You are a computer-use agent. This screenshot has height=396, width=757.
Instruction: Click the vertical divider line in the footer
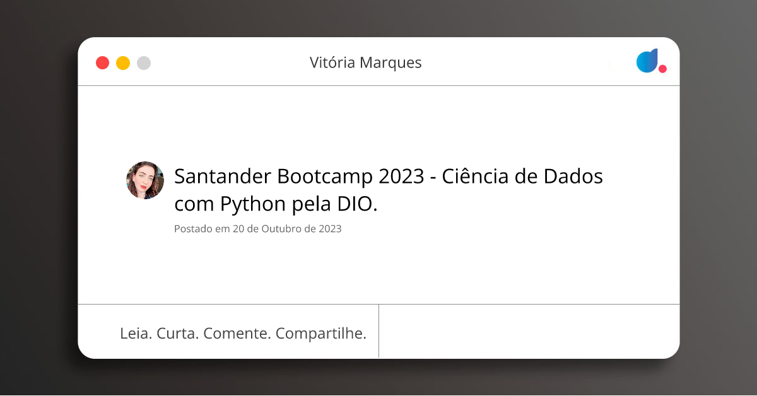378,331
